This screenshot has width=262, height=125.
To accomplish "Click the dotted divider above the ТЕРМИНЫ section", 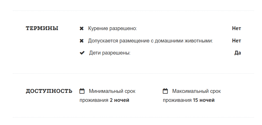I will pyautogui.click(x=133, y=11).
